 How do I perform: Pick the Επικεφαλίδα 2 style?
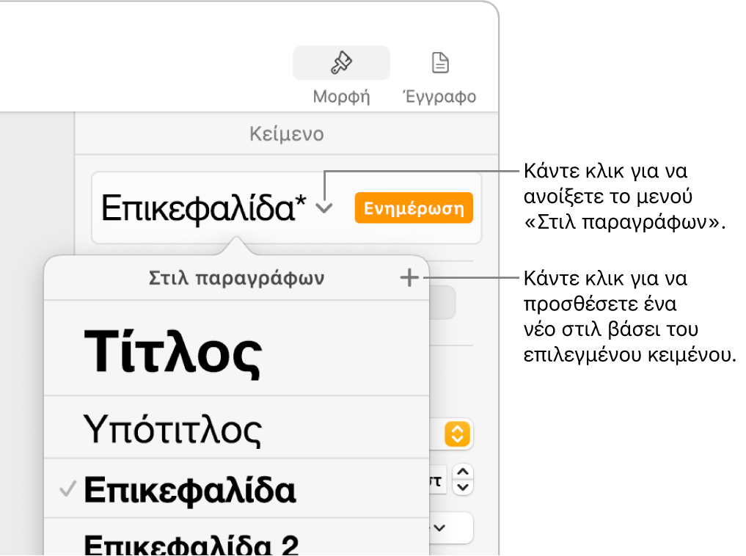[x=191, y=544]
